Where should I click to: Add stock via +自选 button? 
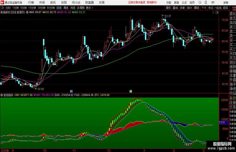[218, 8]
